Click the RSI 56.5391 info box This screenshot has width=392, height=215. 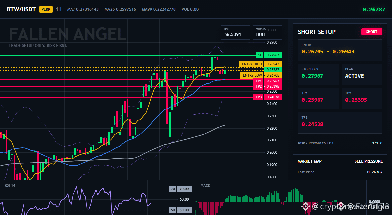pos(235,32)
